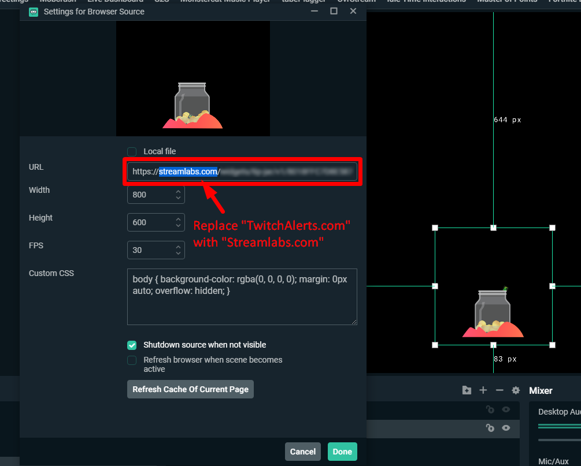Click the Local file label

click(x=160, y=151)
